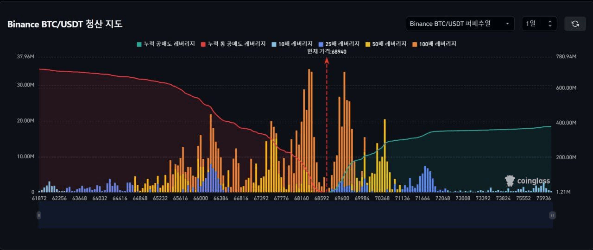Click the 66000 x-axis price label
Screen dimensions: 593x250
point(201,198)
